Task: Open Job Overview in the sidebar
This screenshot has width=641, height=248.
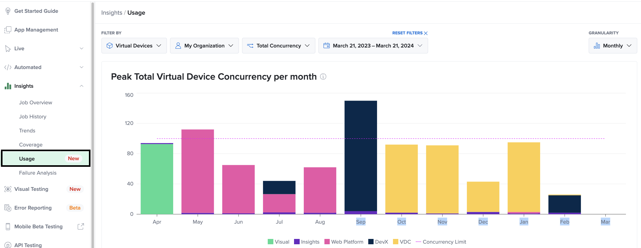Action: pyautogui.click(x=35, y=102)
